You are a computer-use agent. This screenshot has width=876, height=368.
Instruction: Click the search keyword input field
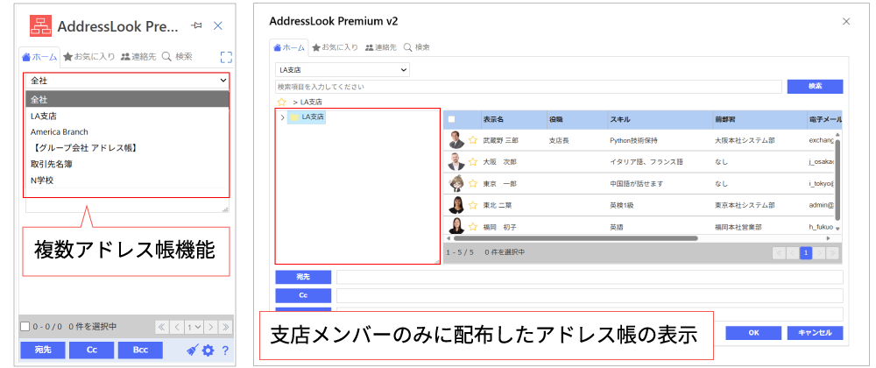(527, 87)
